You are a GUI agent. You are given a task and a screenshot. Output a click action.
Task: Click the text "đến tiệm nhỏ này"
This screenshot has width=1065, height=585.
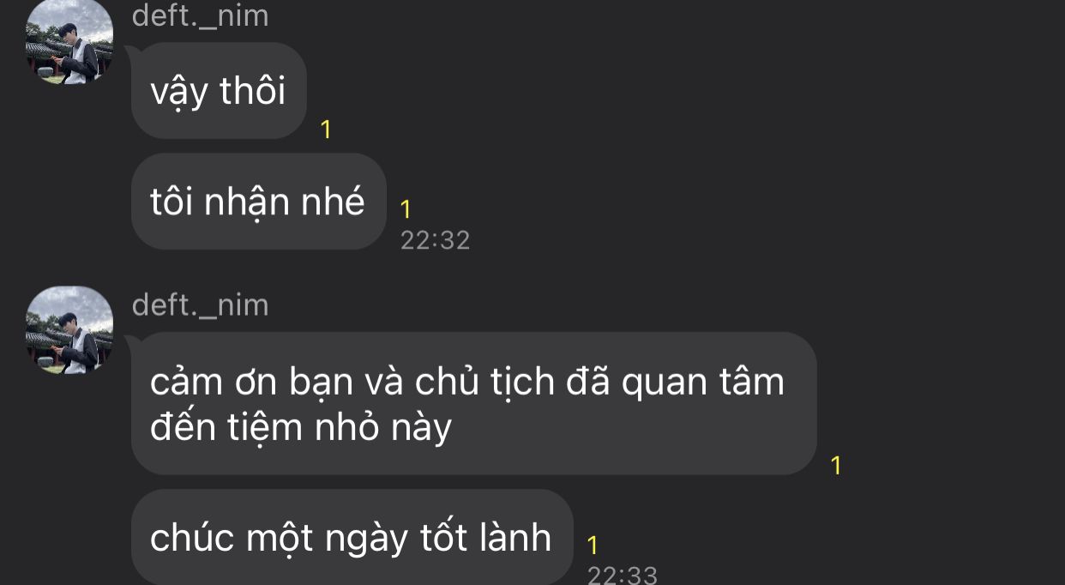pyautogui.click(x=301, y=427)
